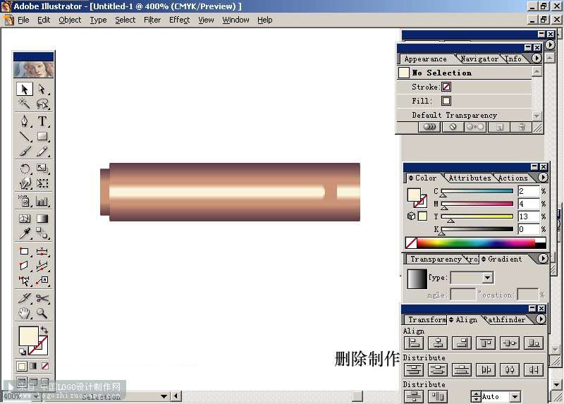Open the File menu

click(23, 20)
